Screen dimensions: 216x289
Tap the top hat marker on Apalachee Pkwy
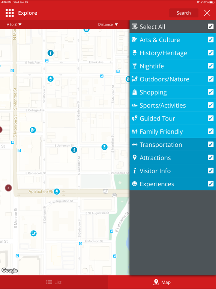(x=57, y=192)
